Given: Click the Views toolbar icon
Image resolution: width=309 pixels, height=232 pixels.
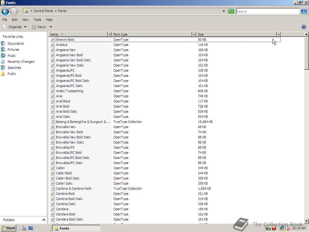Looking at the screenshot, I should pyautogui.click(x=34, y=27).
